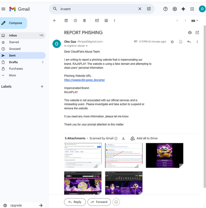The height and width of the screenshot is (208, 206).
Task: Open the first attachment thumbnail
Action: click(x=83, y=156)
